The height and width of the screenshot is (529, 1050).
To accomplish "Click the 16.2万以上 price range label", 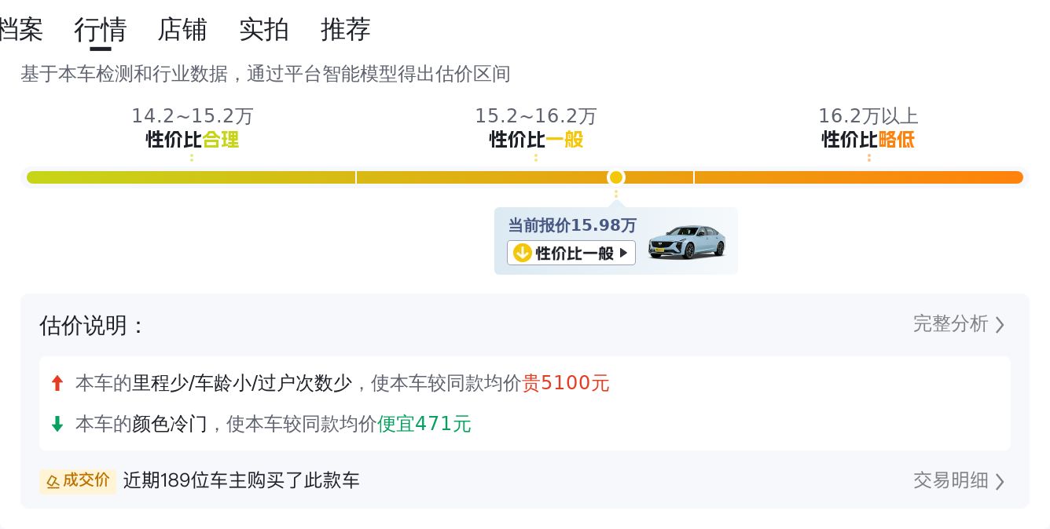I will pos(868,116).
